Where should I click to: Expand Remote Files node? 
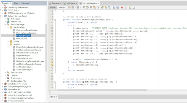pyautogui.click(x=5, y=22)
